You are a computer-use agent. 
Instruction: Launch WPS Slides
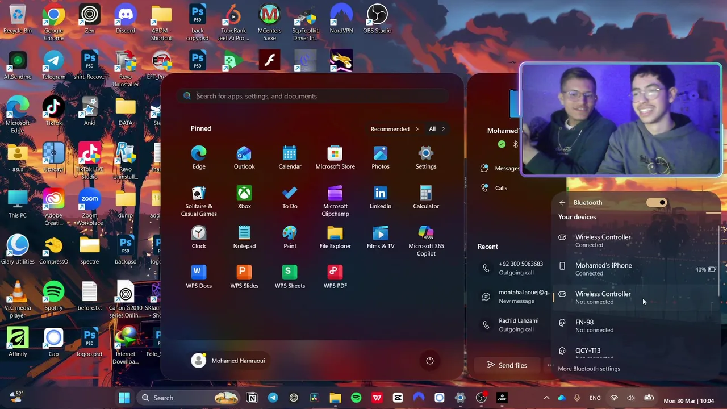tap(244, 277)
